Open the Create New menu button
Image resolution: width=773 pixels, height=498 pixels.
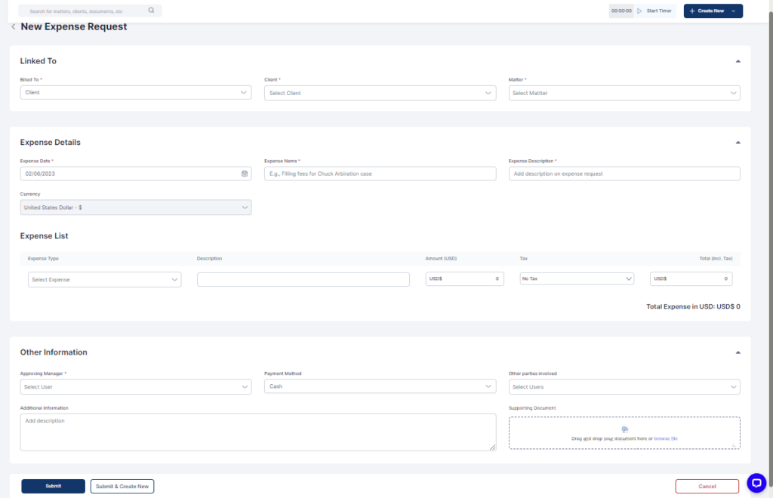(x=713, y=11)
